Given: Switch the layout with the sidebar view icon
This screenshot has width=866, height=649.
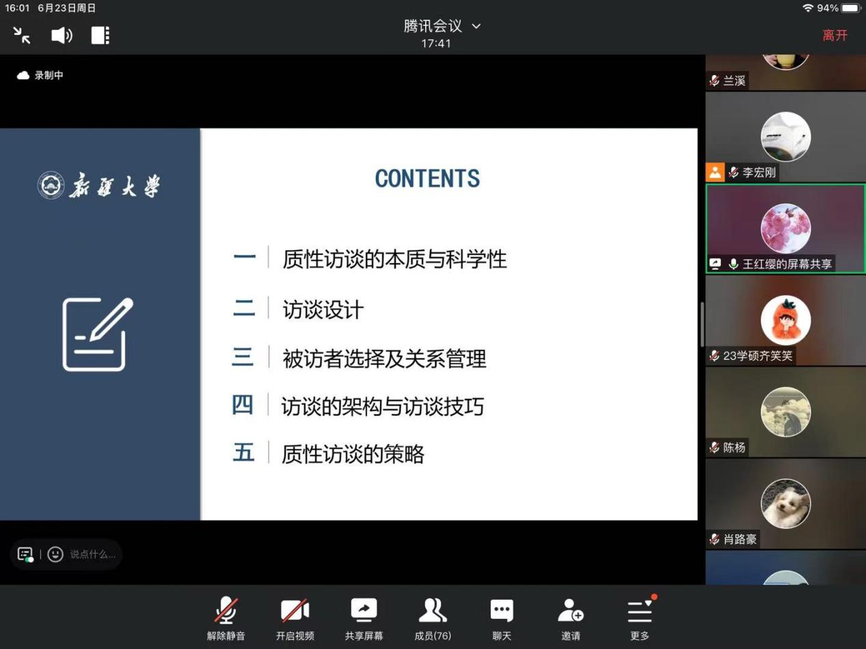Looking at the screenshot, I should click(x=100, y=36).
